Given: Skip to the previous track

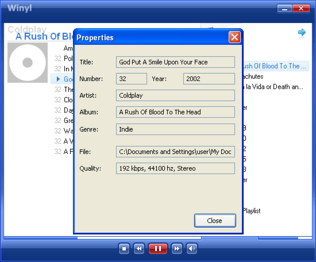Looking at the screenshot, I should (139, 248).
